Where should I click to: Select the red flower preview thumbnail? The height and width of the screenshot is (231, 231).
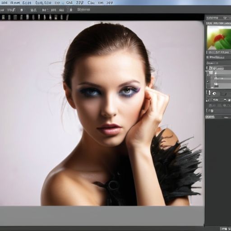[219, 37]
